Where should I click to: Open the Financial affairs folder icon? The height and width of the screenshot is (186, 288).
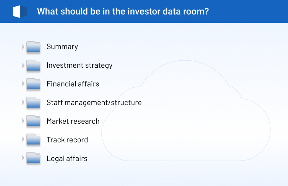point(33,84)
